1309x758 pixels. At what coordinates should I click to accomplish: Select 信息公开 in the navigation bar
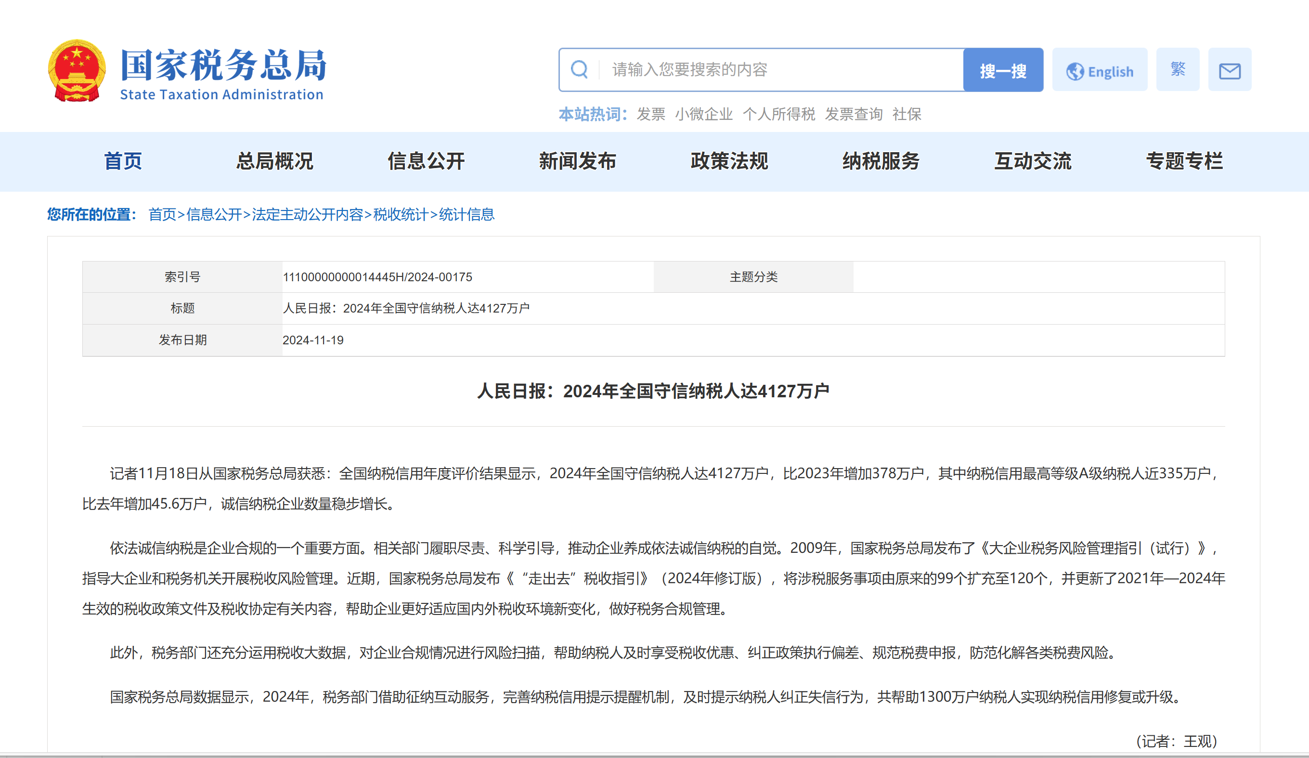tap(426, 161)
